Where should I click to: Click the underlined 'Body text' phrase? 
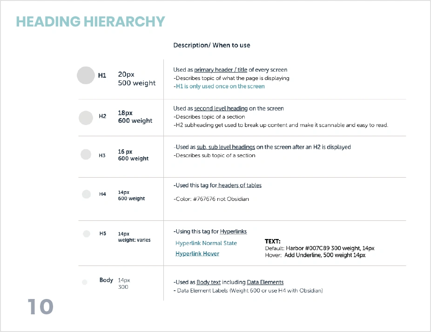(x=209, y=282)
